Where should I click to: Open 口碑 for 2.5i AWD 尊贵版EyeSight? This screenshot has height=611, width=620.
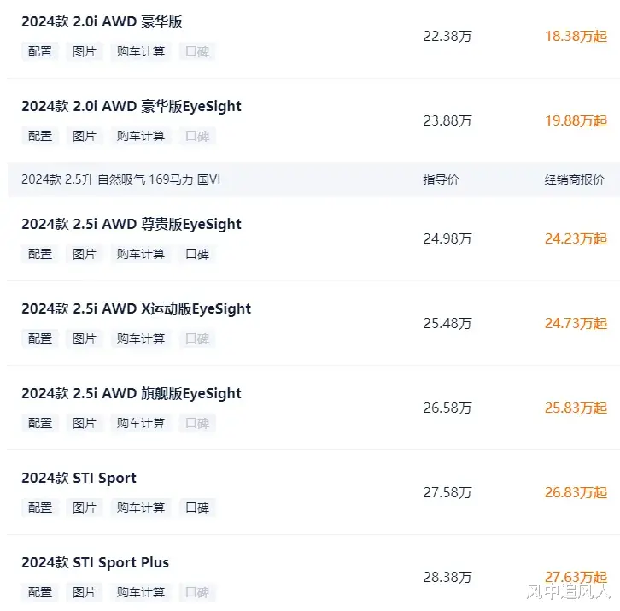pos(197,254)
